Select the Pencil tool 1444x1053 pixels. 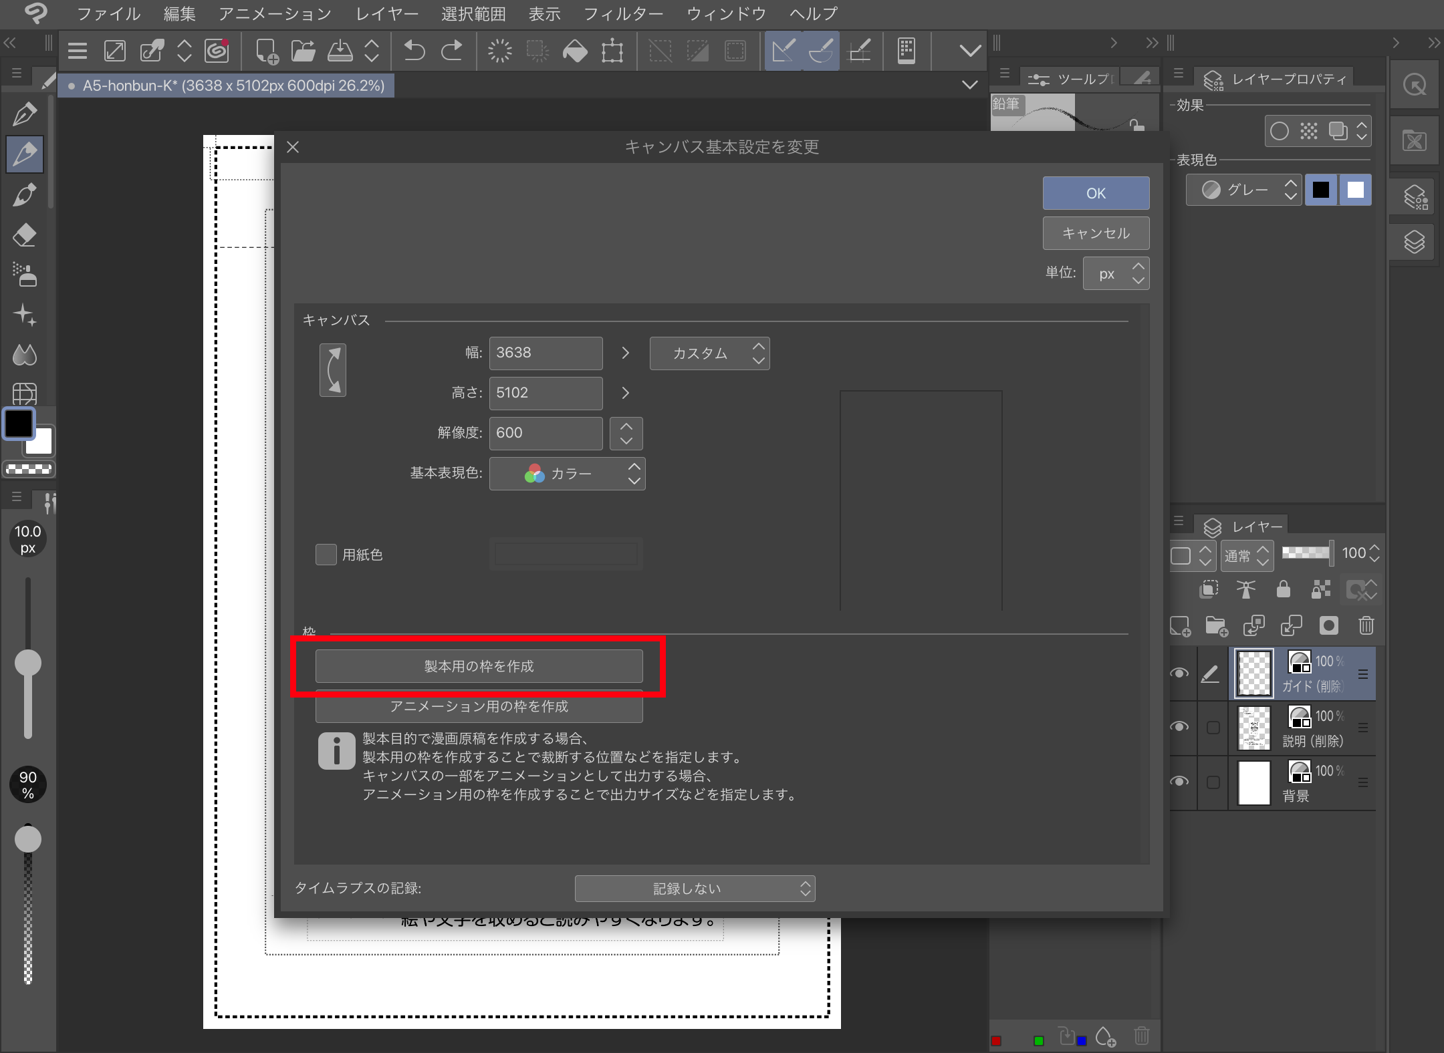[x=25, y=154]
